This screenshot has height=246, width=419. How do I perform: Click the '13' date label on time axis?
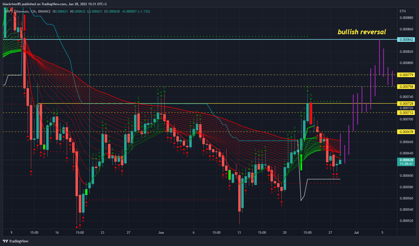tap(239, 233)
